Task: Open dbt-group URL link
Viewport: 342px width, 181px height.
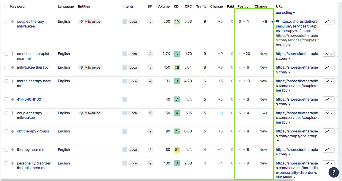Action: coord(297,133)
